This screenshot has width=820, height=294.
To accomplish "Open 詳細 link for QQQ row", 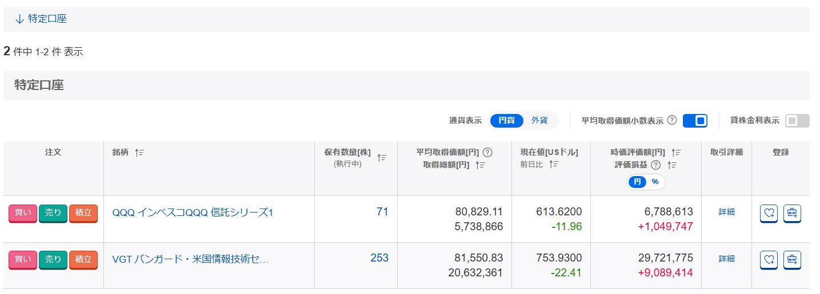I will pos(726,212).
